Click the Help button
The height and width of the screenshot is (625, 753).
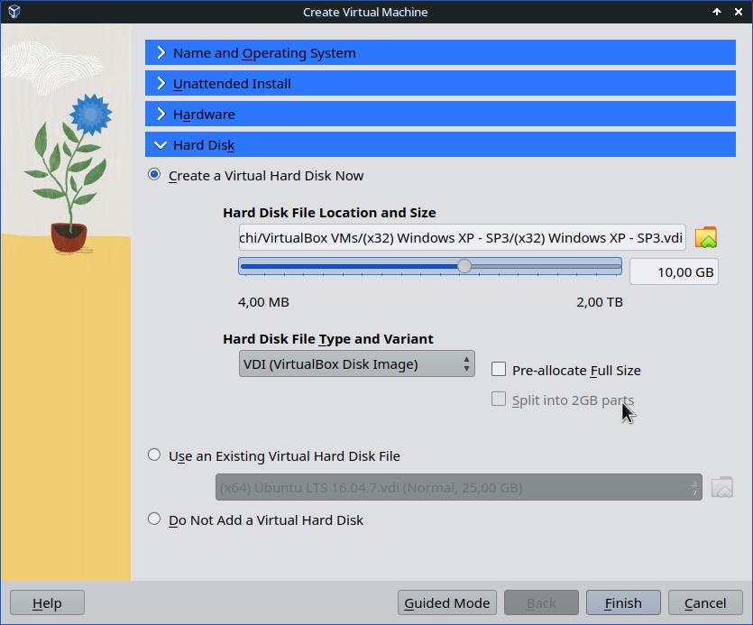click(47, 602)
